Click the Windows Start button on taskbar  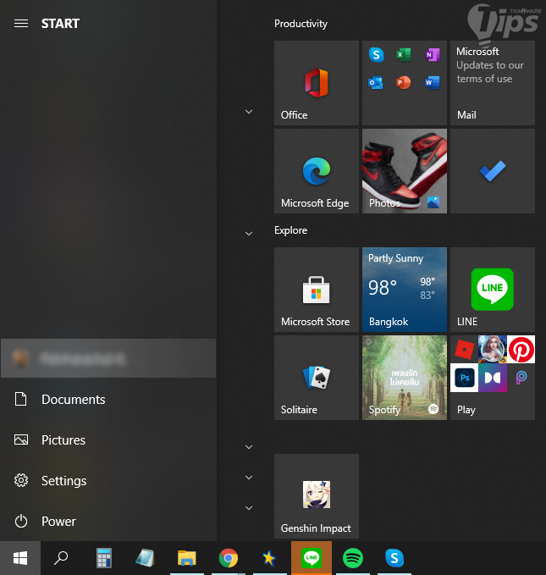pos(20,558)
